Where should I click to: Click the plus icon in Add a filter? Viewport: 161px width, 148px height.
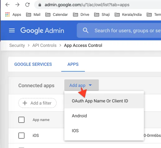tap(25, 103)
